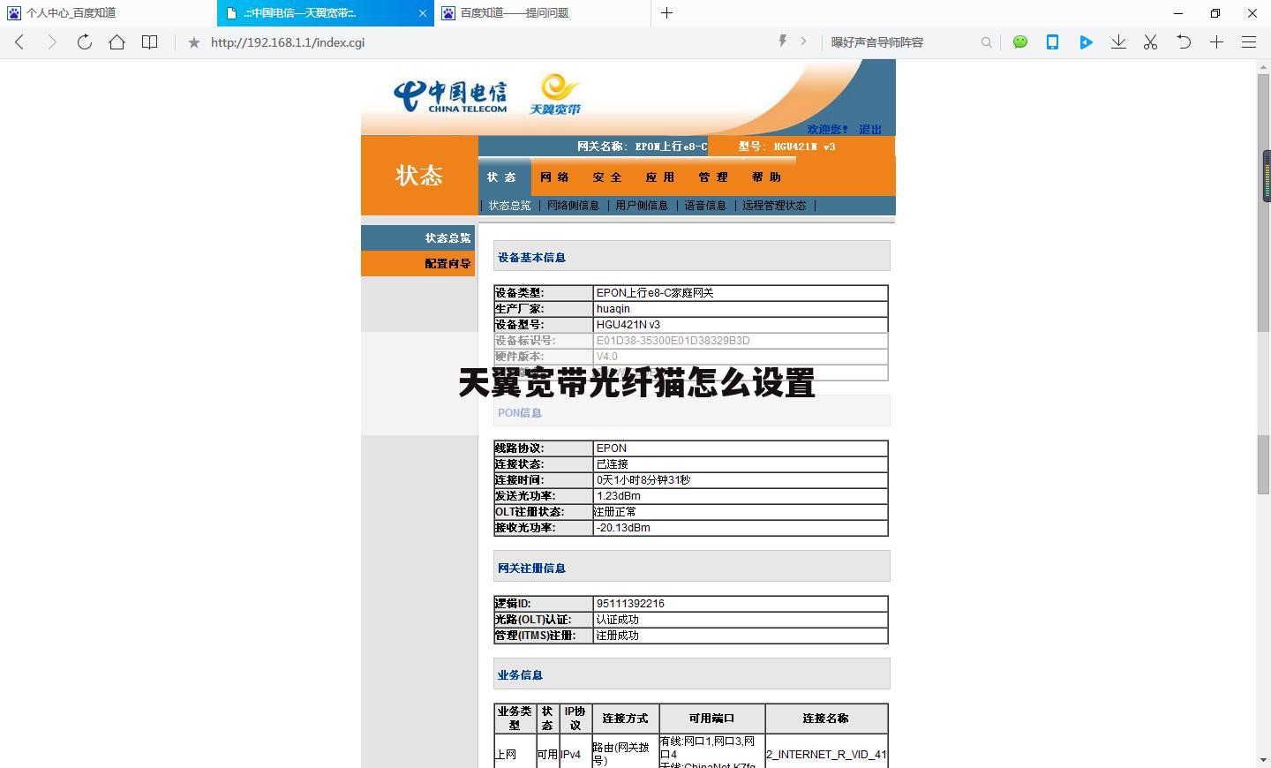This screenshot has height=768, width=1271.
Task: Open the browser hamburger menu
Action: point(1248,41)
